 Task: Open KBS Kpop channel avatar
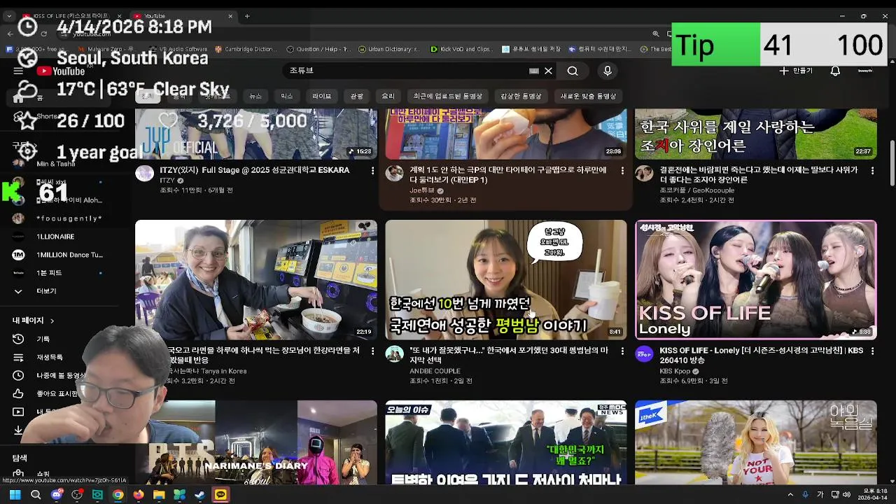[644, 354]
